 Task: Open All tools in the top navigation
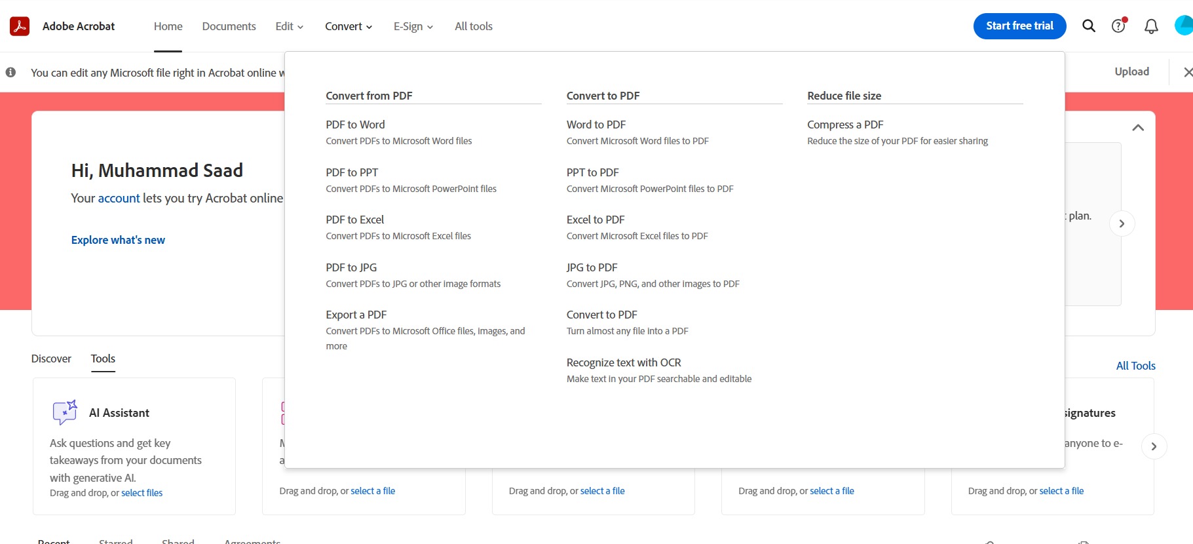pos(474,26)
